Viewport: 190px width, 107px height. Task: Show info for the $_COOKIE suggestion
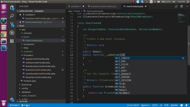pos(183,58)
